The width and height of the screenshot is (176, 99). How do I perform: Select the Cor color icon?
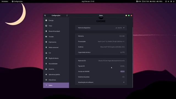tap(46, 53)
